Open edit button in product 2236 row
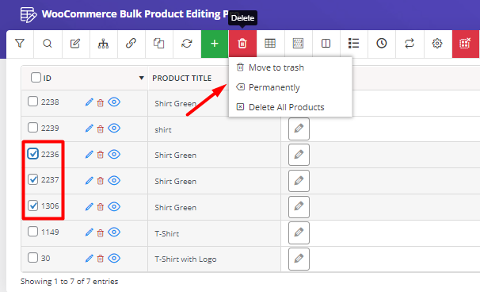This screenshot has width=480, height=292. click(299, 155)
